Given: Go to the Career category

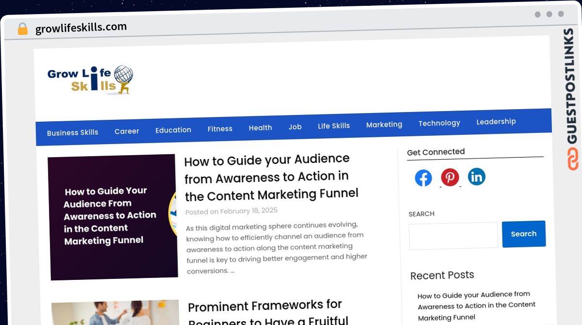Looking at the screenshot, I should (127, 131).
